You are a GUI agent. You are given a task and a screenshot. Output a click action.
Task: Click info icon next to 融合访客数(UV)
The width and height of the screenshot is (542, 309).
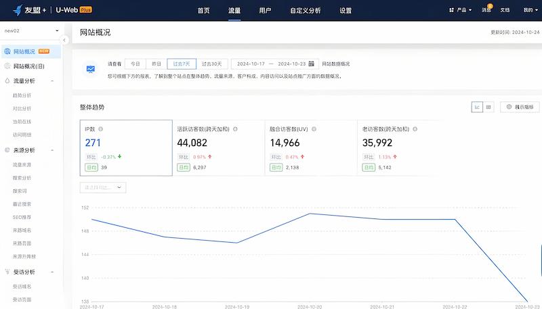(x=314, y=129)
